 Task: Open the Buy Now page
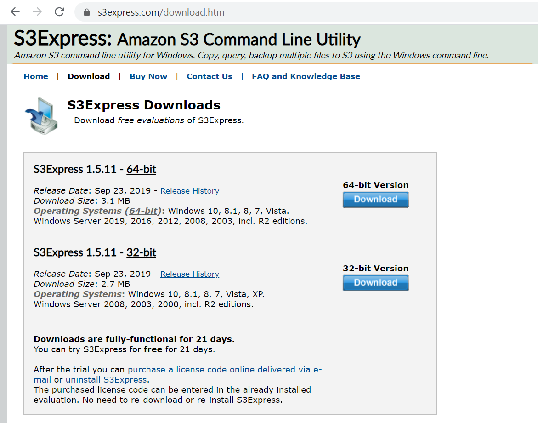[x=148, y=76]
